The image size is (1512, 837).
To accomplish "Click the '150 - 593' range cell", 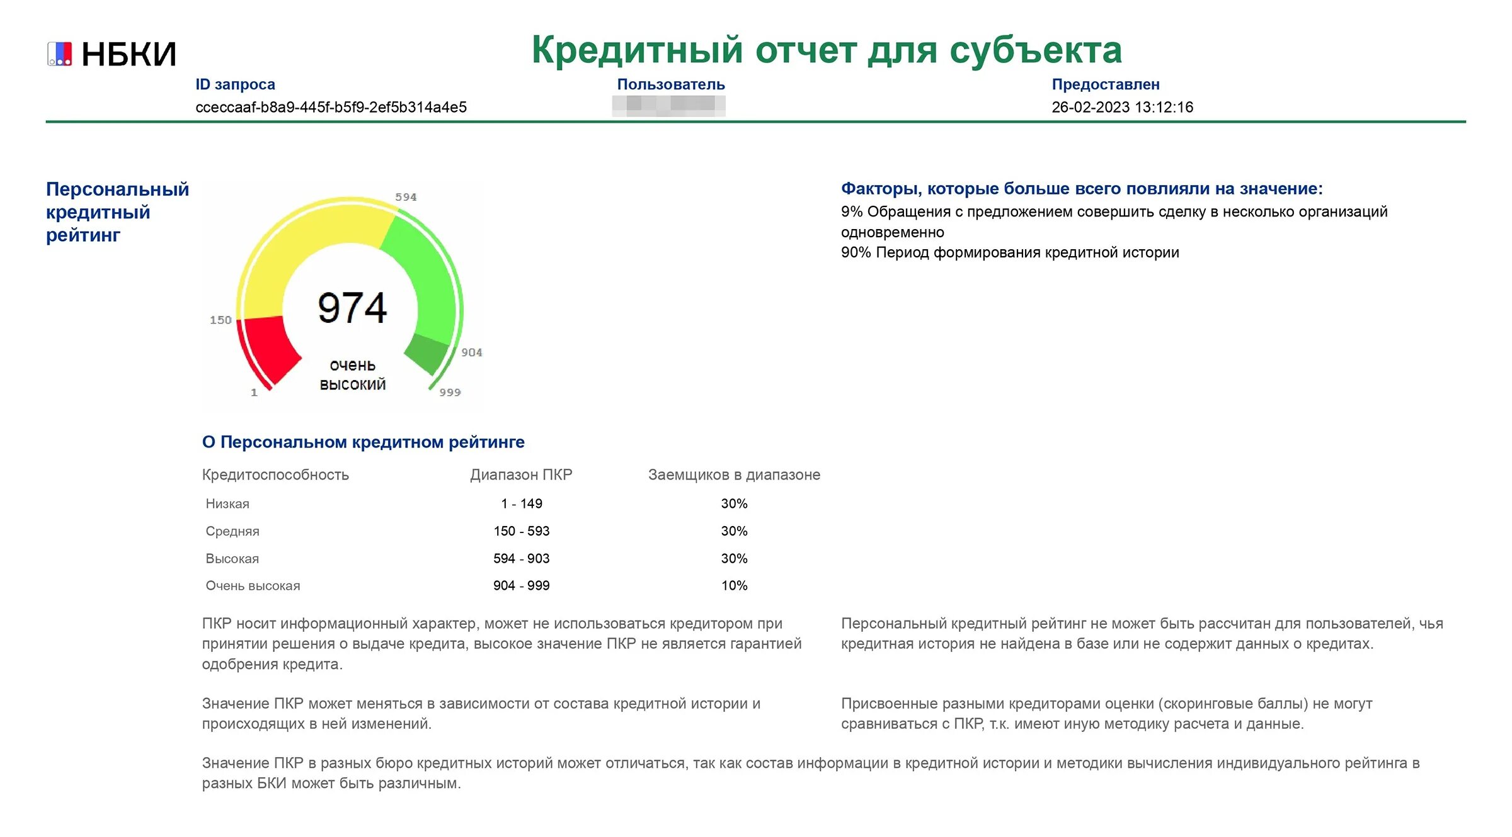I will 521,531.
